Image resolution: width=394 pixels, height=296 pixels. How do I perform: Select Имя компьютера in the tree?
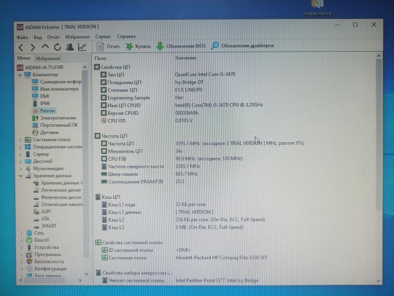55,89
